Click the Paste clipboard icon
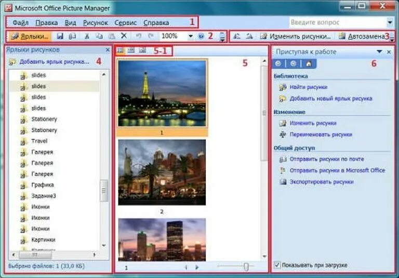 (x=112, y=36)
